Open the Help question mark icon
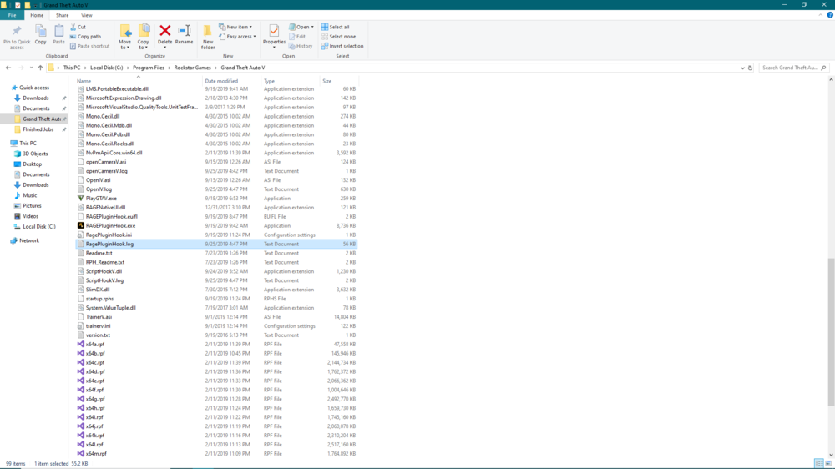The image size is (835, 469). pos(830,15)
